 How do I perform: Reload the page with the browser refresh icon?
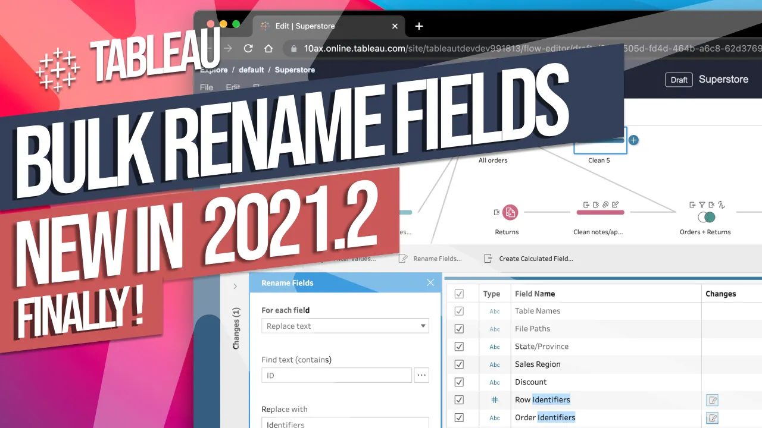[249, 49]
